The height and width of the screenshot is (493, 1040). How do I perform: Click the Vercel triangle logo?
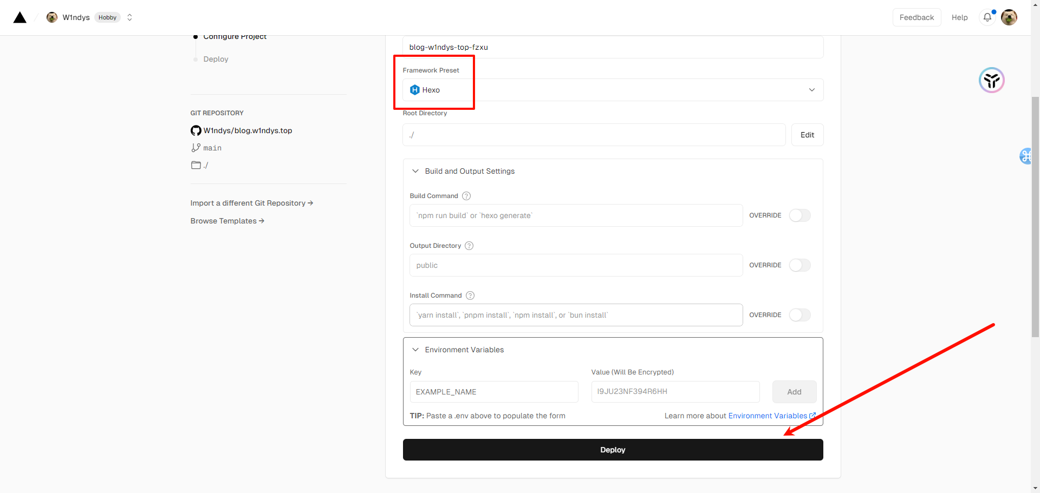point(20,18)
